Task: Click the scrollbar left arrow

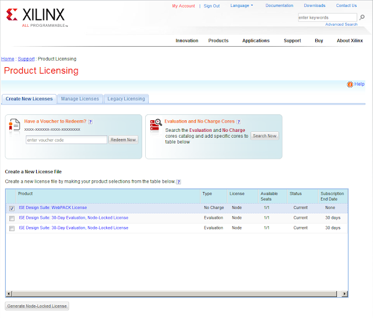Action: (x=9, y=293)
